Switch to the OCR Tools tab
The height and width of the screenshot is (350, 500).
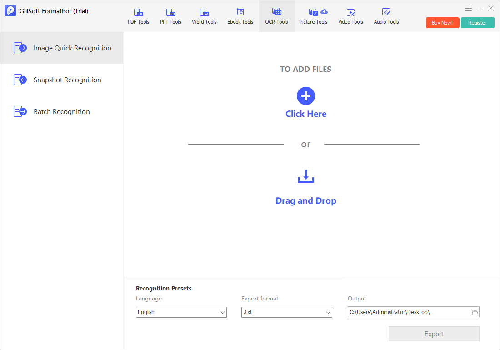[276, 16]
